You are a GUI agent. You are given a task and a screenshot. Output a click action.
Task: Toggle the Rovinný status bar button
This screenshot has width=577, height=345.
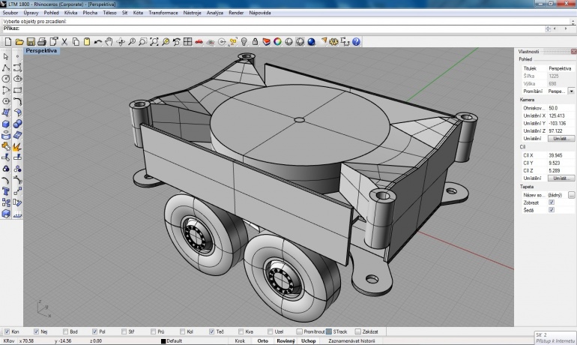click(286, 341)
